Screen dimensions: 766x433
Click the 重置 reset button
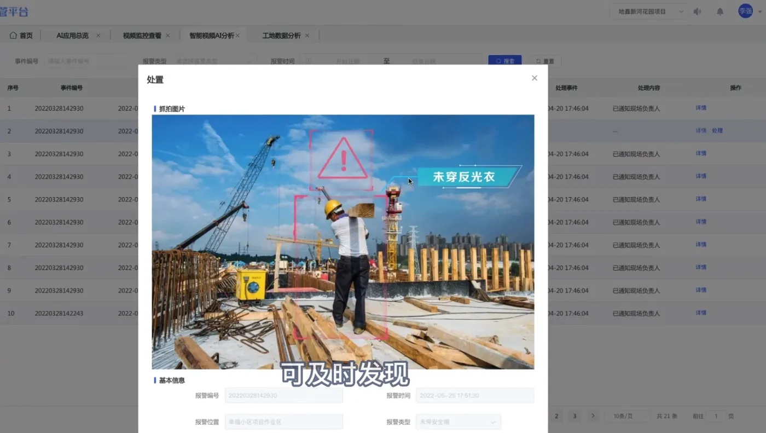(545, 61)
